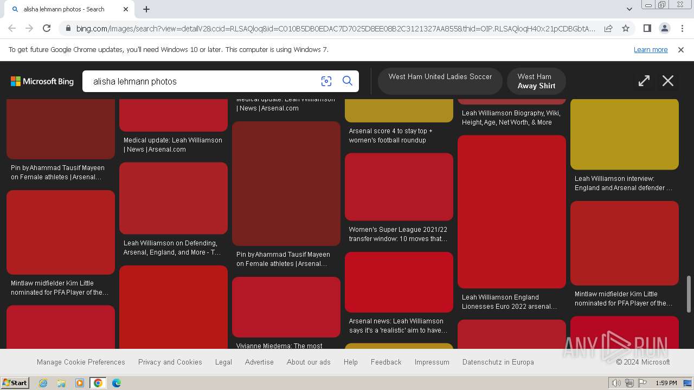Open the Impressum footer link
This screenshot has width=694, height=390.
[x=432, y=362]
